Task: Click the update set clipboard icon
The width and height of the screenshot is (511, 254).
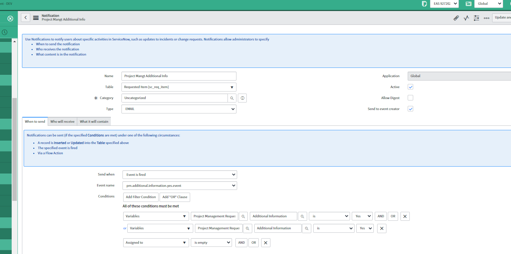Action: tap(424, 4)
